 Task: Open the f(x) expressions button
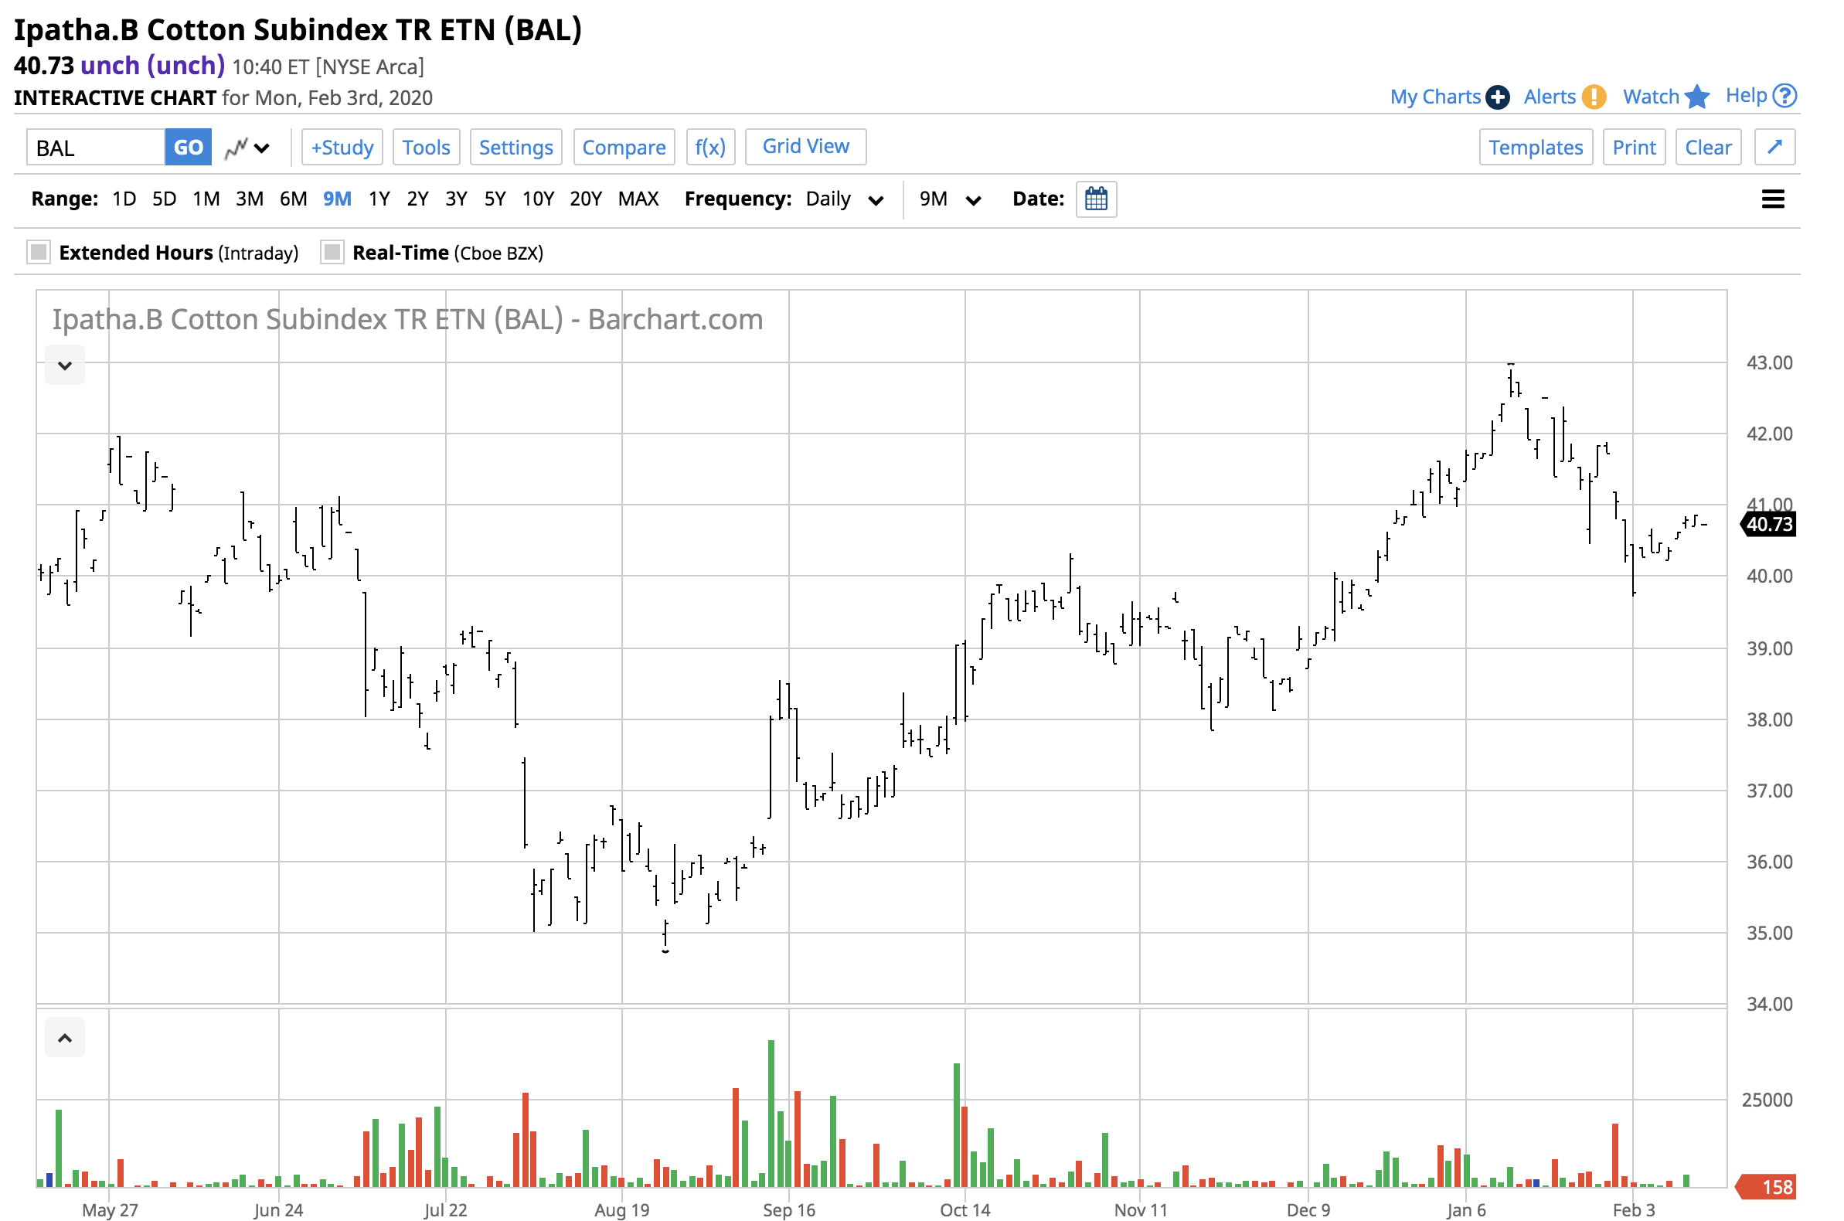(710, 147)
